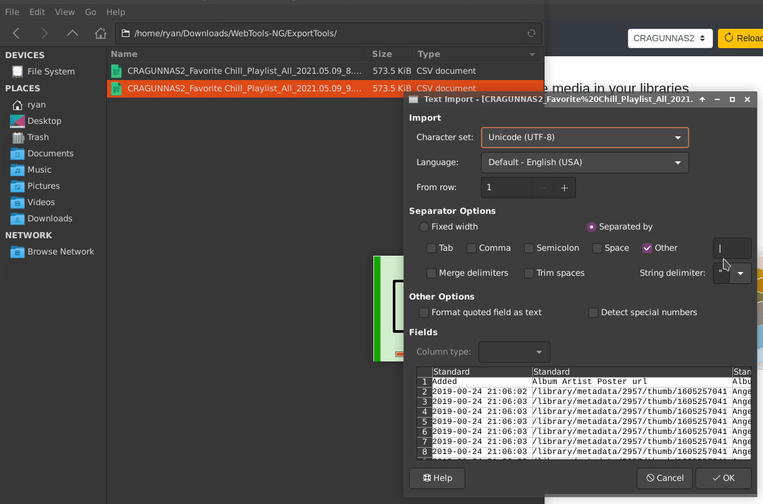Image resolution: width=763 pixels, height=504 pixels.
Task: Navigate back with the back arrow
Action: click(x=16, y=33)
